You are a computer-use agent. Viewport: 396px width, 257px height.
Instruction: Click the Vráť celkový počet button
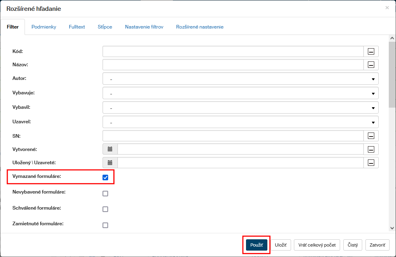(317, 245)
